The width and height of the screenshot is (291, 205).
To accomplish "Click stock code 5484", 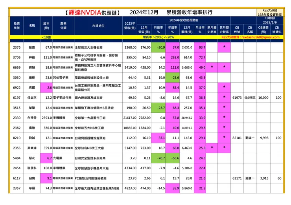I will coord(17,158).
